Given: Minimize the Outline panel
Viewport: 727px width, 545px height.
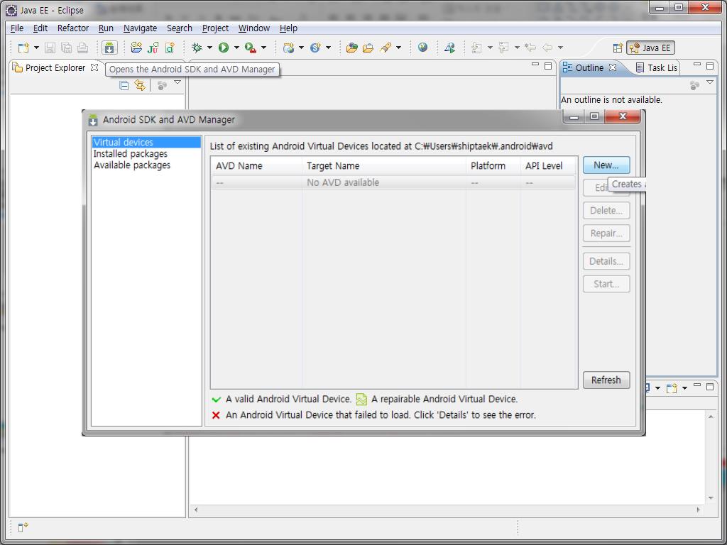Looking at the screenshot, I should click(x=697, y=65).
